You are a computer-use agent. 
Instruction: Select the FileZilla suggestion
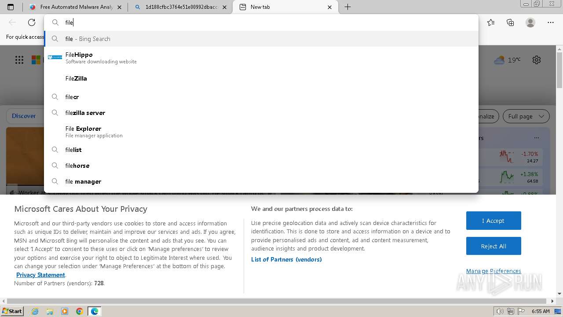tap(261, 78)
